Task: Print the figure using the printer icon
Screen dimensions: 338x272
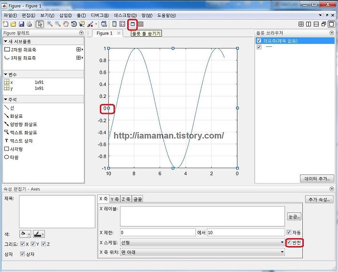Action: (29, 24)
